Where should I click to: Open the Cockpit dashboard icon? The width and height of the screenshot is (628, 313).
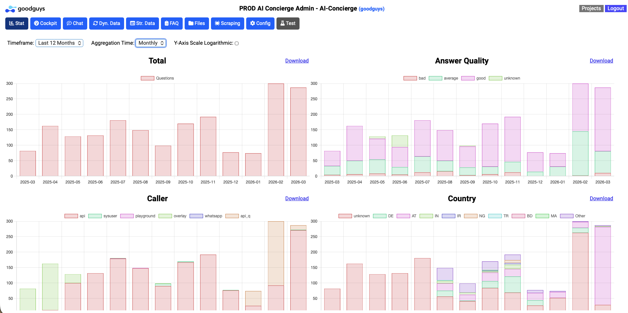36,23
